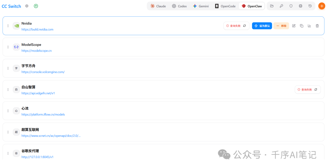Grab drag handle of 白山智算 row

point(8,89)
